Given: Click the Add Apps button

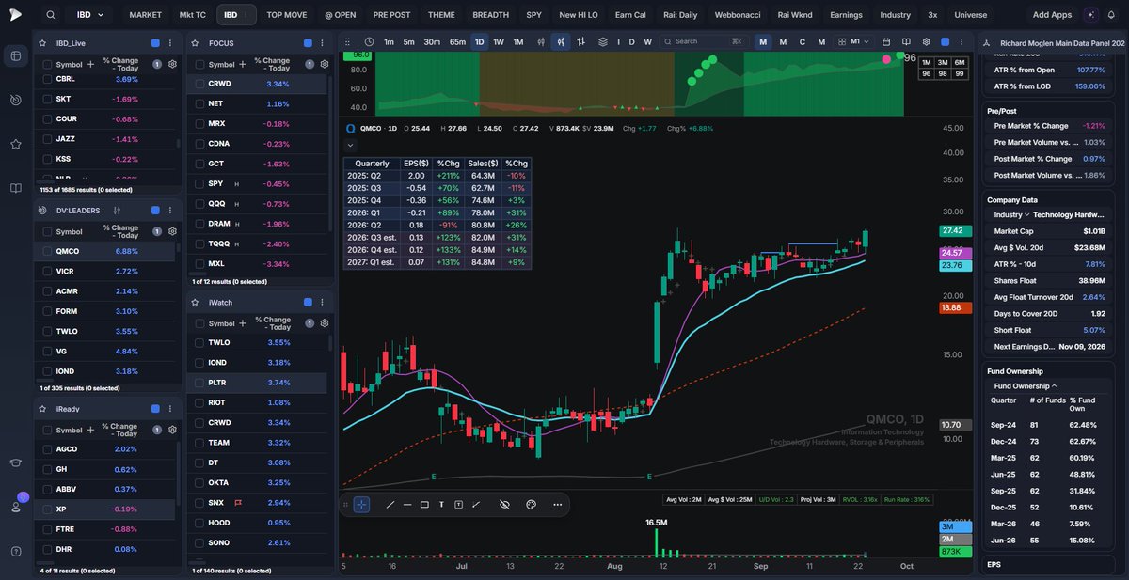Looking at the screenshot, I should point(1052,15).
